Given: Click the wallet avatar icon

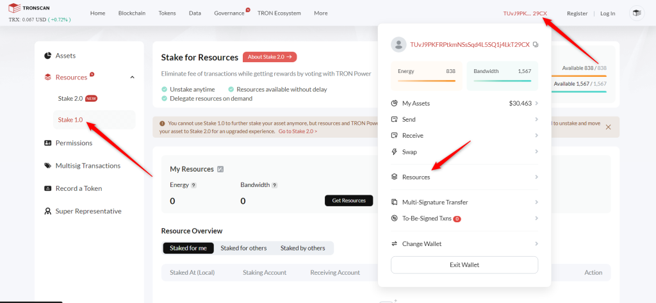Looking at the screenshot, I should click(398, 44).
